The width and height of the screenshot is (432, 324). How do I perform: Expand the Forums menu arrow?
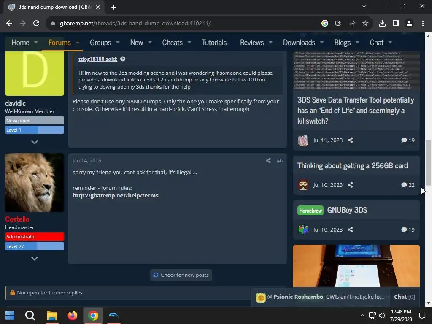(78, 43)
